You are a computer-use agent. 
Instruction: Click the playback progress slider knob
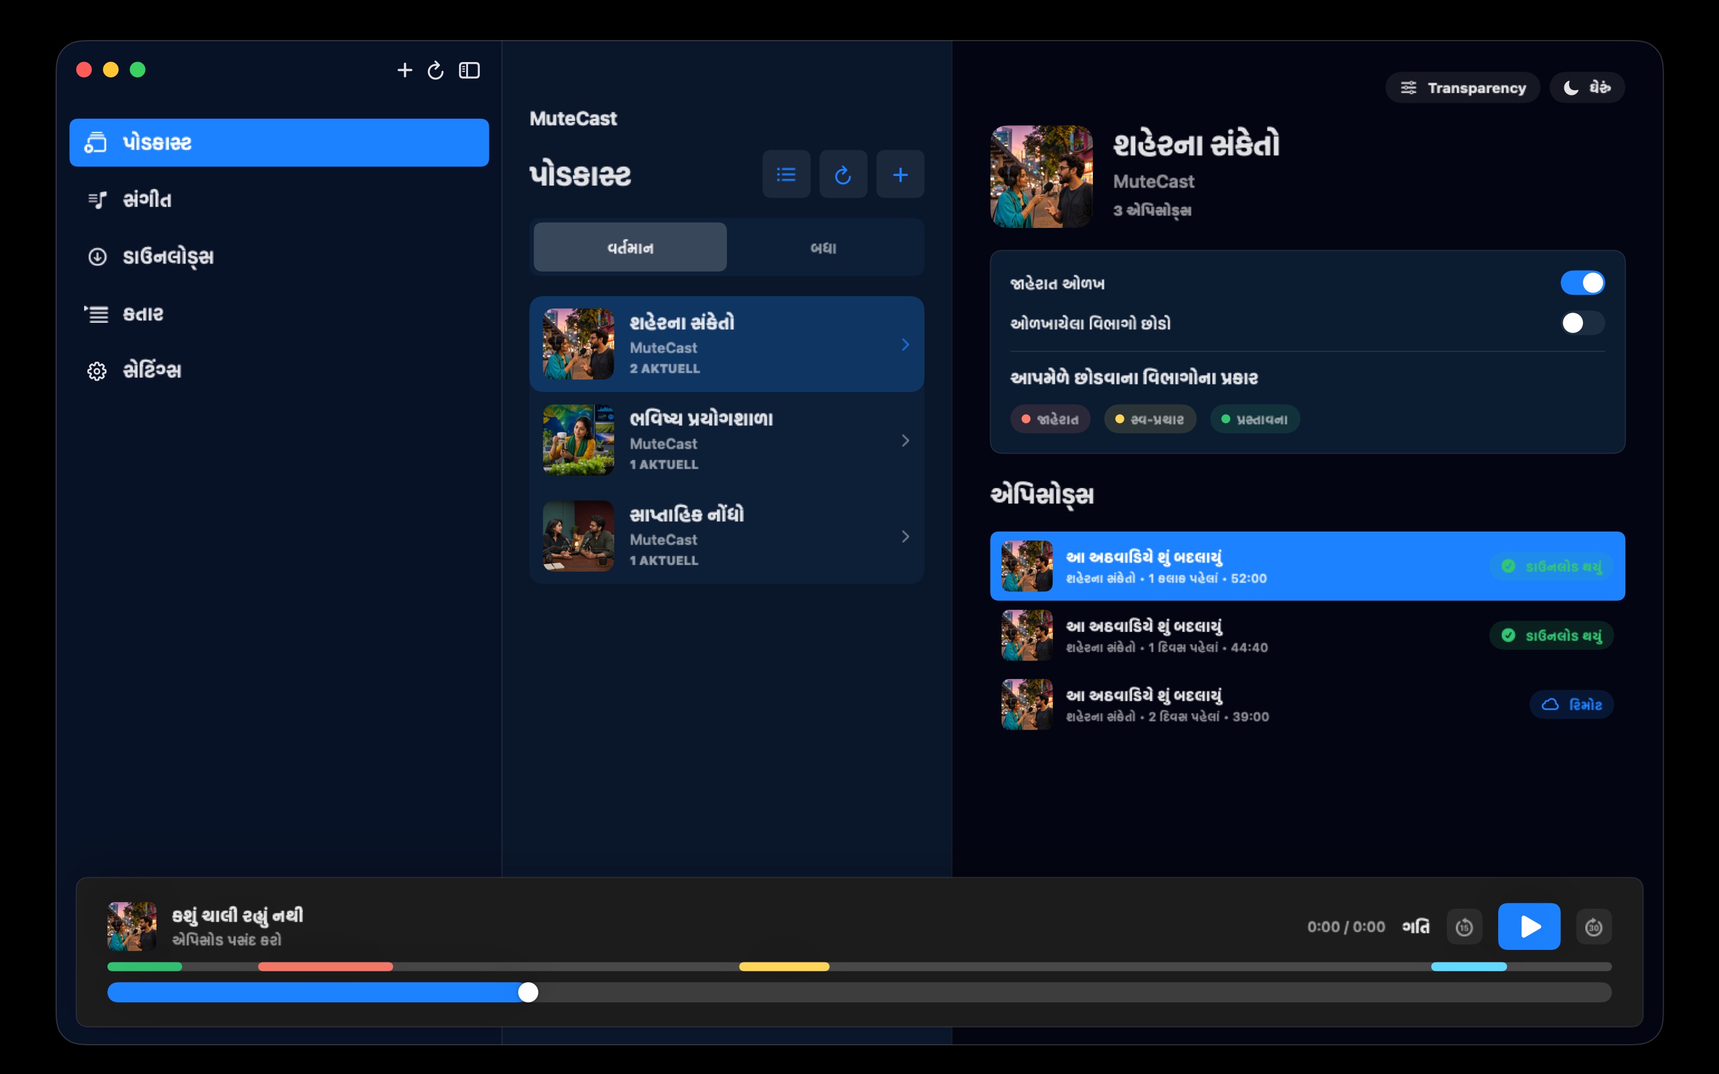click(x=528, y=992)
